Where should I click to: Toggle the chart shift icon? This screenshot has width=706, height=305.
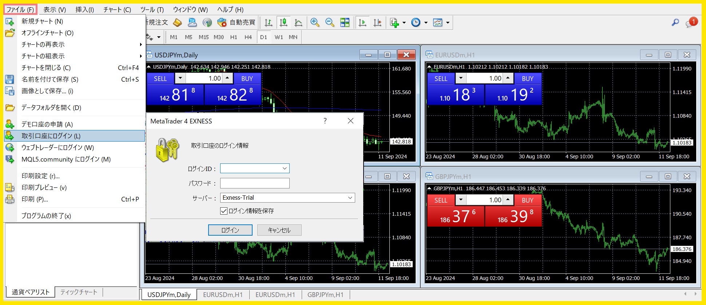pos(377,23)
